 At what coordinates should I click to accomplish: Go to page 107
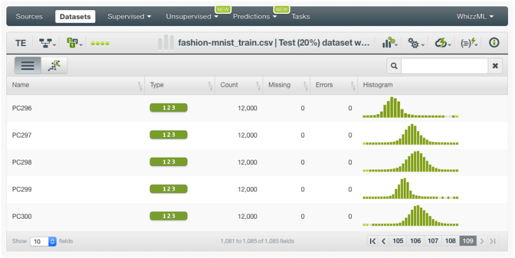[433, 241]
